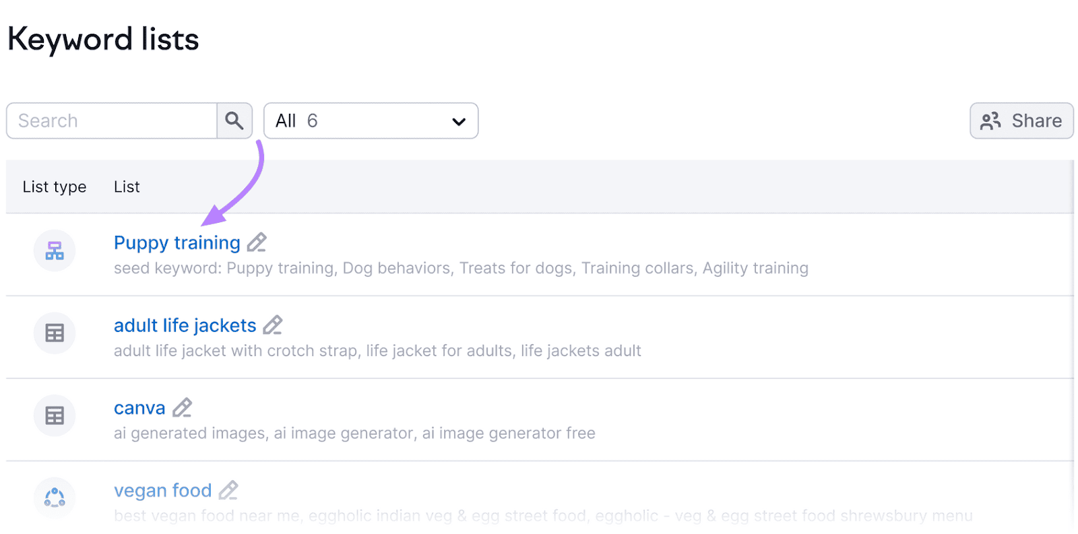Viewport: 1078px width, 534px height.
Task: Click the table icon beside adult life jackets
Action: point(54,333)
